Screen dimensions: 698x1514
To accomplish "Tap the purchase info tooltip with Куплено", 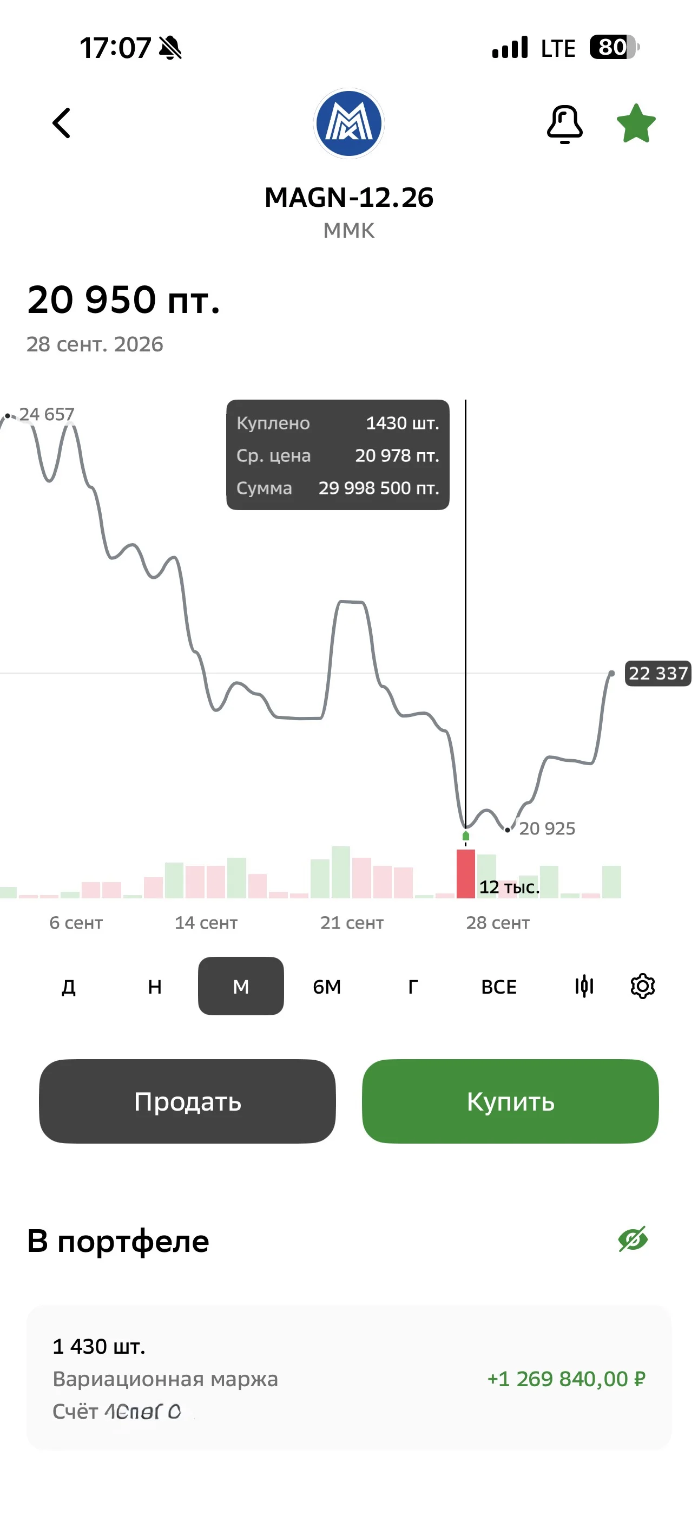I will [x=338, y=455].
